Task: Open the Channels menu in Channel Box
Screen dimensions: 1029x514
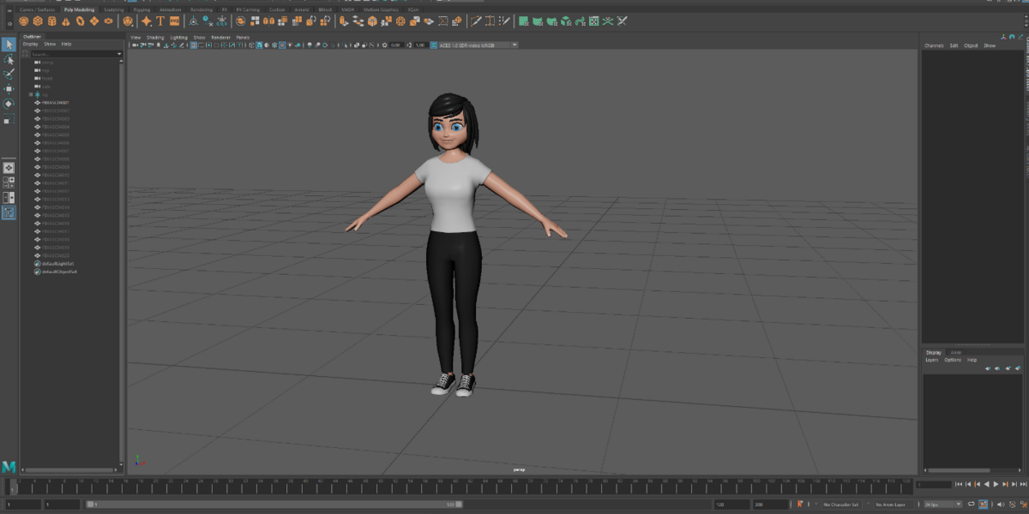Action: (934, 45)
